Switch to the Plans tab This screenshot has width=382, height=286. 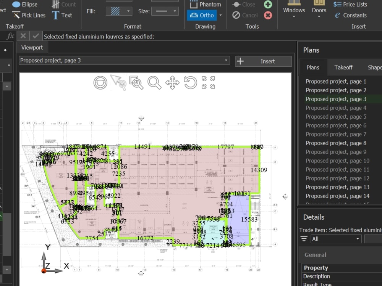point(313,67)
